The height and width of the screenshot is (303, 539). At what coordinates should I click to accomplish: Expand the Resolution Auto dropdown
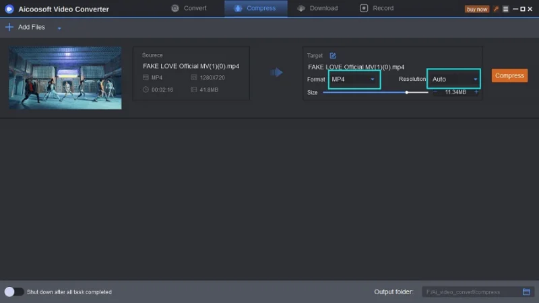[454, 79]
